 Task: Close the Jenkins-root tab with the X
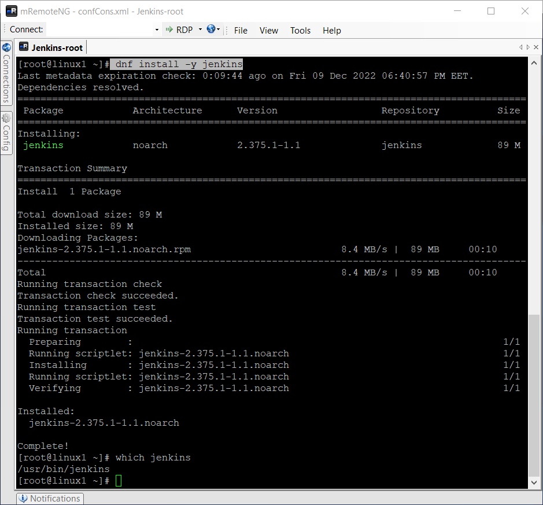[536, 47]
